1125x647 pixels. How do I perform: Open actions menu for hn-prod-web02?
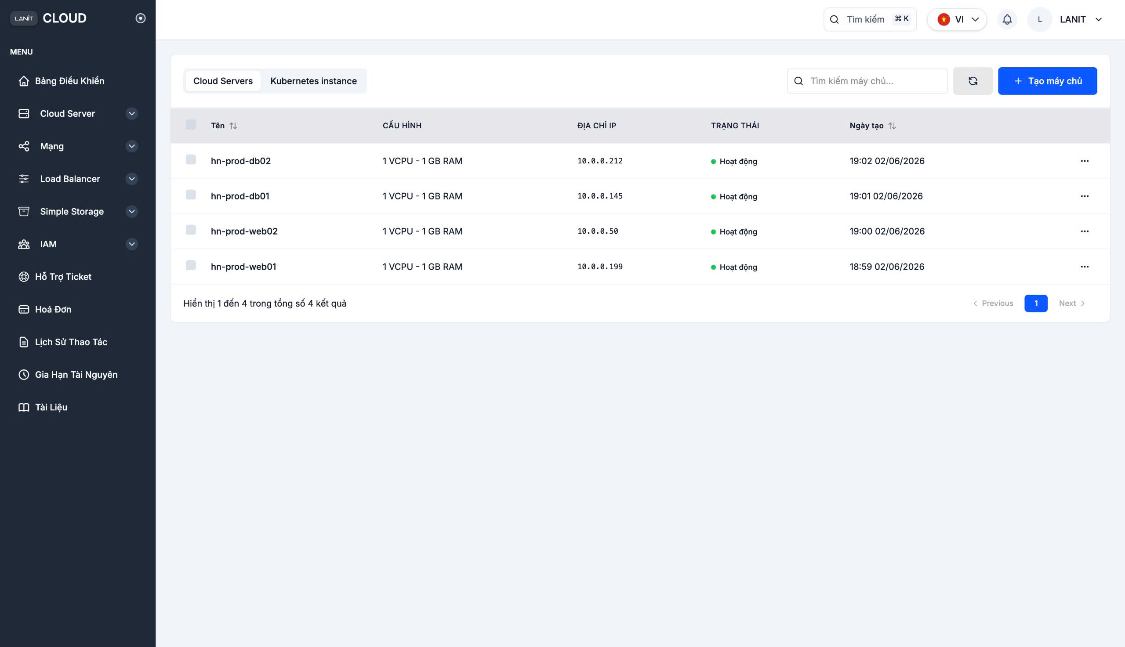(x=1085, y=231)
